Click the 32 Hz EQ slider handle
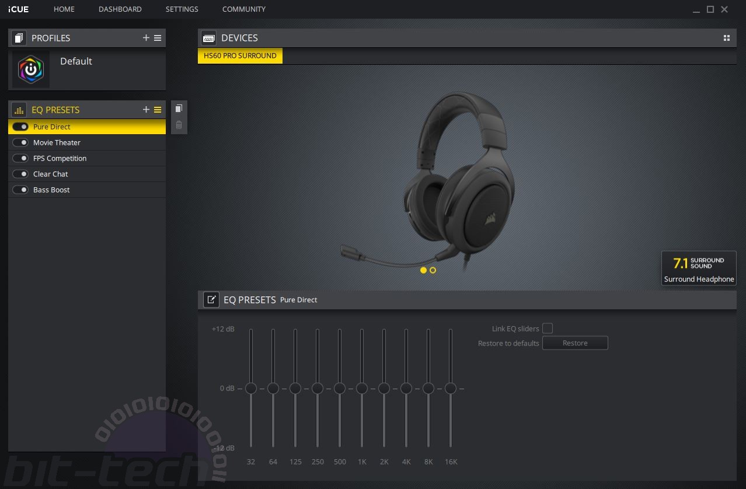The image size is (746, 489). tap(251, 388)
